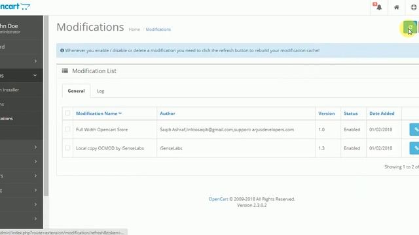Image resolution: width=419 pixels, height=235 pixels.
Task: Click the Modifications page heading
Action: [90, 27]
